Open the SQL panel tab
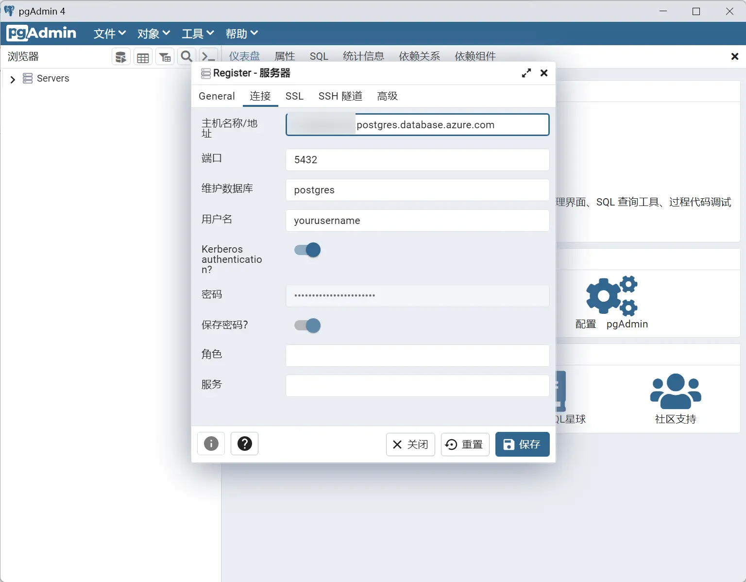Image resolution: width=746 pixels, height=582 pixels. coord(319,56)
